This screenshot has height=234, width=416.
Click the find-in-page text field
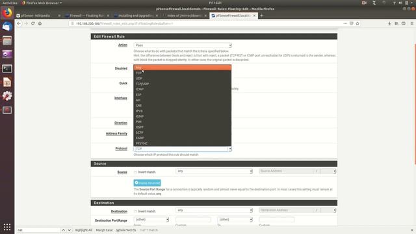pyautogui.click(x=39, y=230)
